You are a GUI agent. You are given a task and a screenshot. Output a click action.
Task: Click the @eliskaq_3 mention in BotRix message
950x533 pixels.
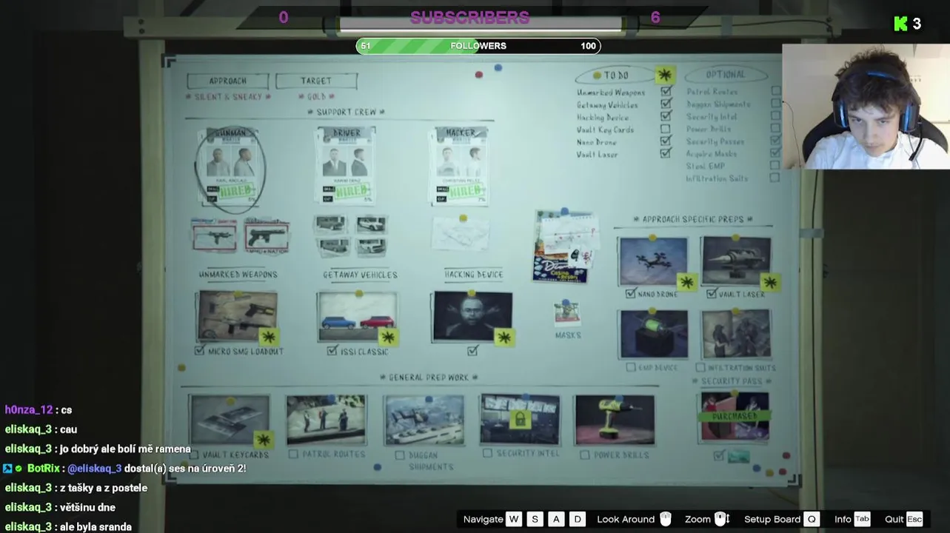point(95,469)
